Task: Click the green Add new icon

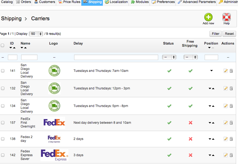Action: coord(208,18)
